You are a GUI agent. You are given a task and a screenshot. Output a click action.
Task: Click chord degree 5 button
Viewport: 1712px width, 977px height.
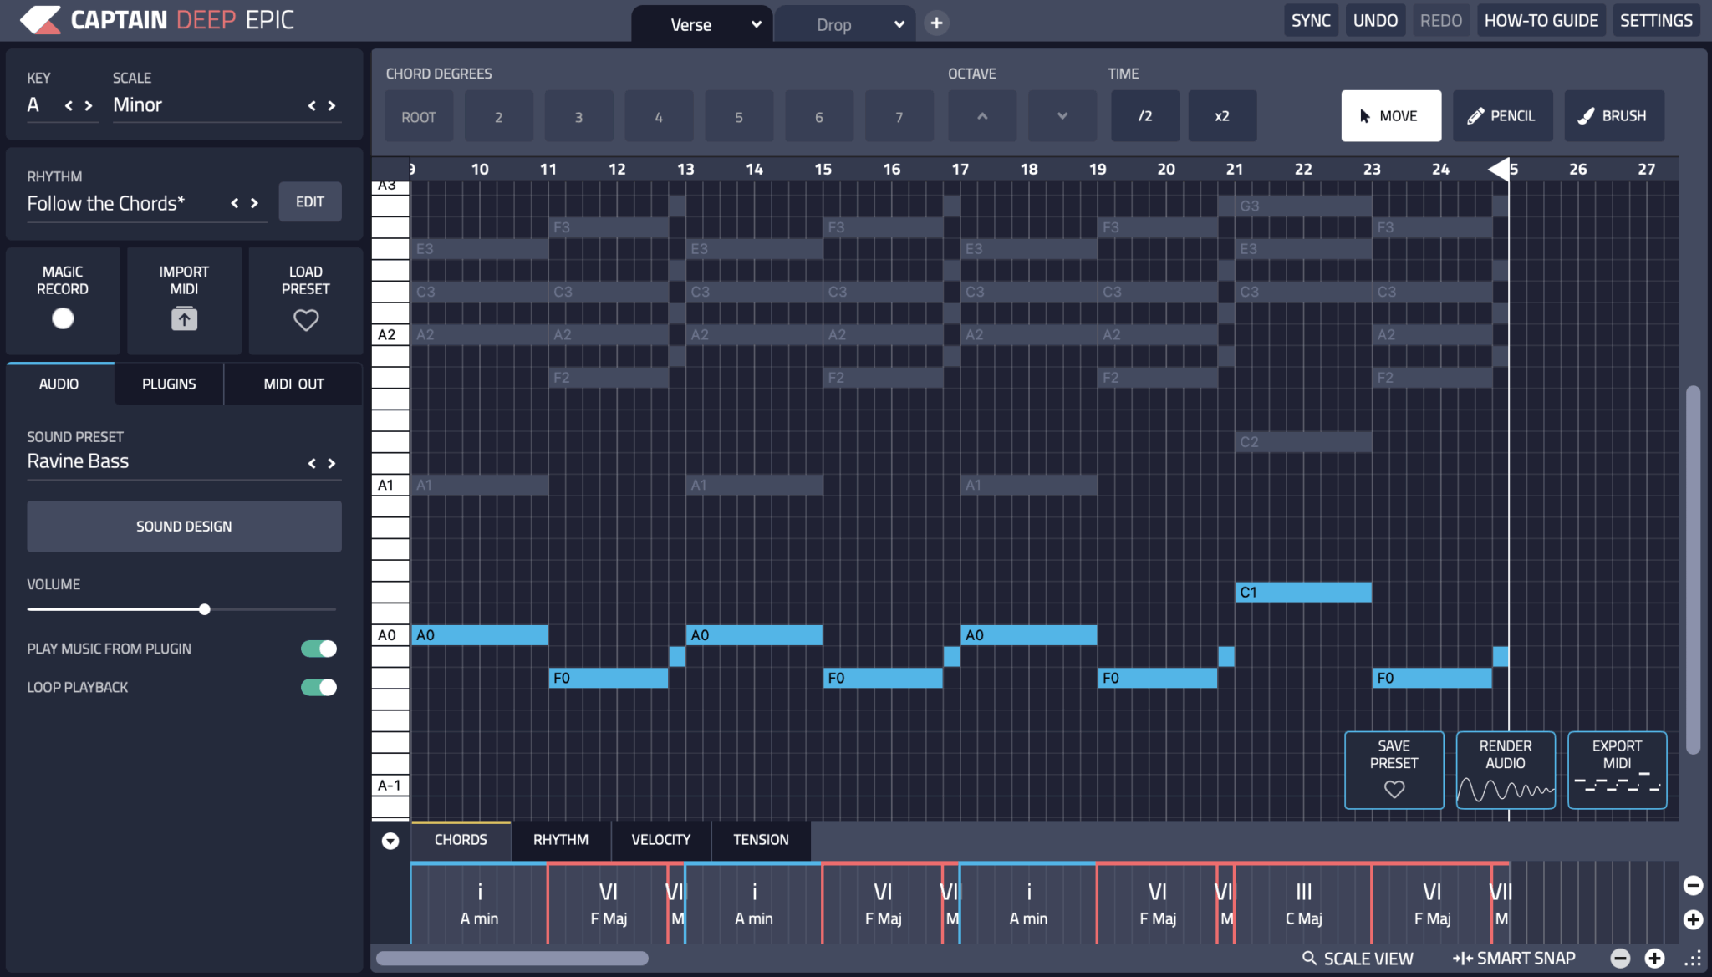pos(739,116)
